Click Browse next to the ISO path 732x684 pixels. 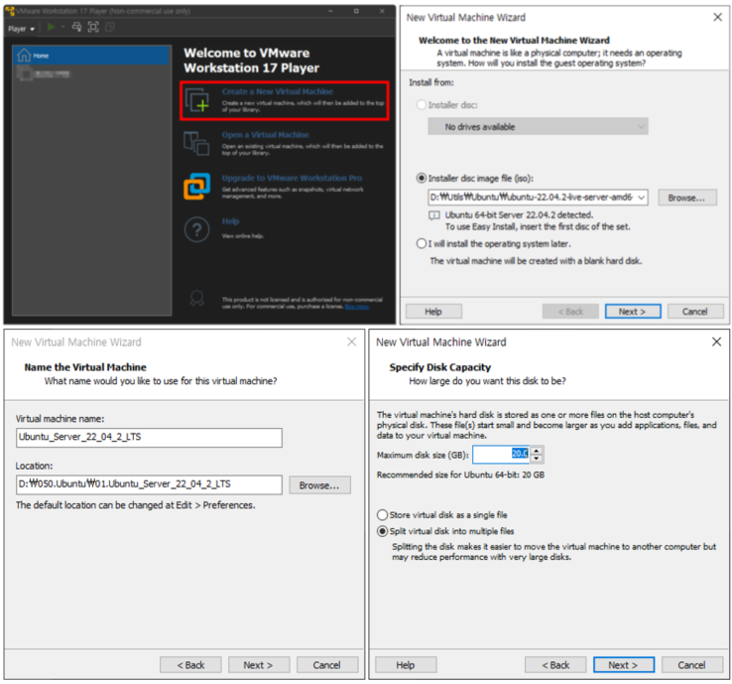(x=686, y=198)
